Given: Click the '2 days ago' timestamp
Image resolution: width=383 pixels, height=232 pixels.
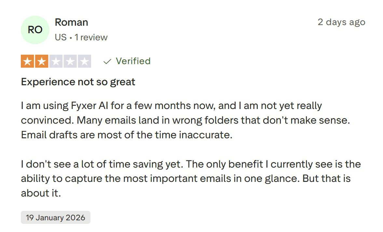Looking at the screenshot, I should [341, 22].
